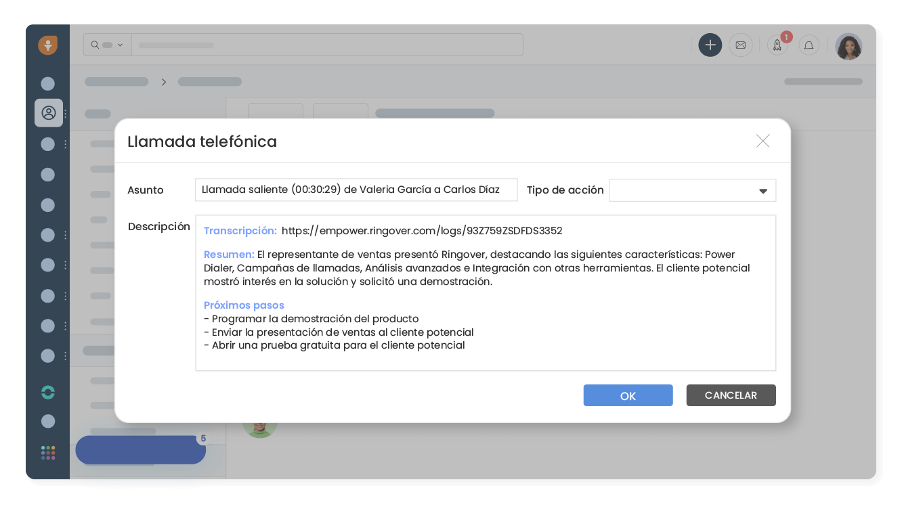
Task: Open the search filter dropdown chevron
Action: pos(120,45)
